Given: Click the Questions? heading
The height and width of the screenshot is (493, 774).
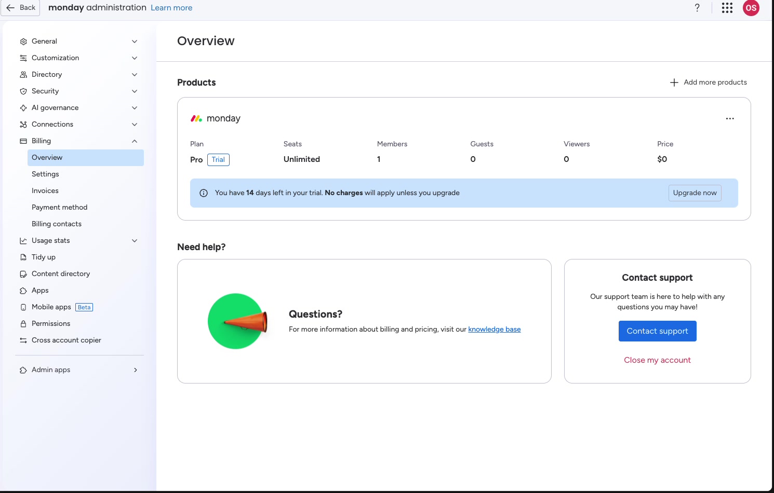Looking at the screenshot, I should 315,314.
